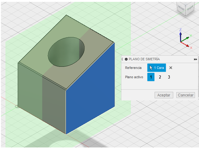This screenshot has width=199, height=149.
Task: Grab the dialog drag handle grip
Action: [x=122, y=59]
